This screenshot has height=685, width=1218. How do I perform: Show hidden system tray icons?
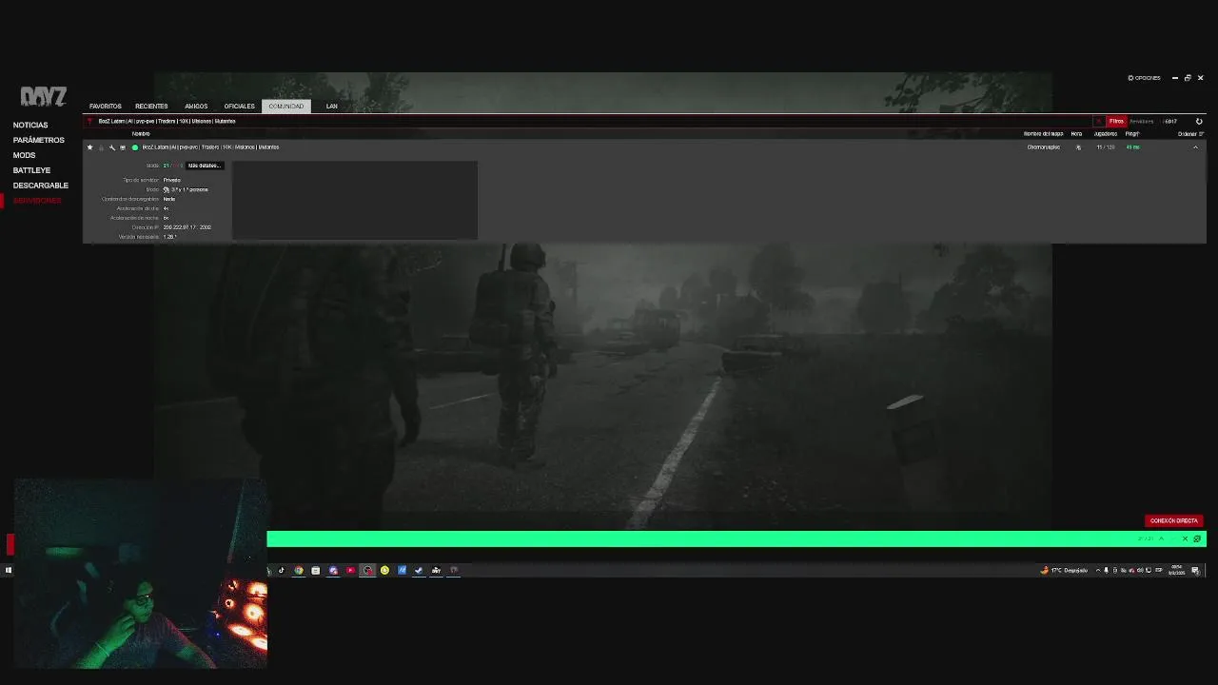(1097, 571)
